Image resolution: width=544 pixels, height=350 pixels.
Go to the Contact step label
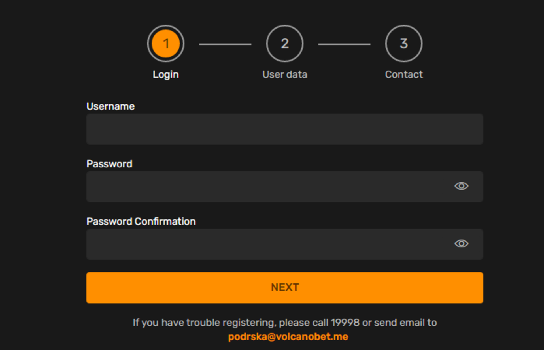click(404, 74)
